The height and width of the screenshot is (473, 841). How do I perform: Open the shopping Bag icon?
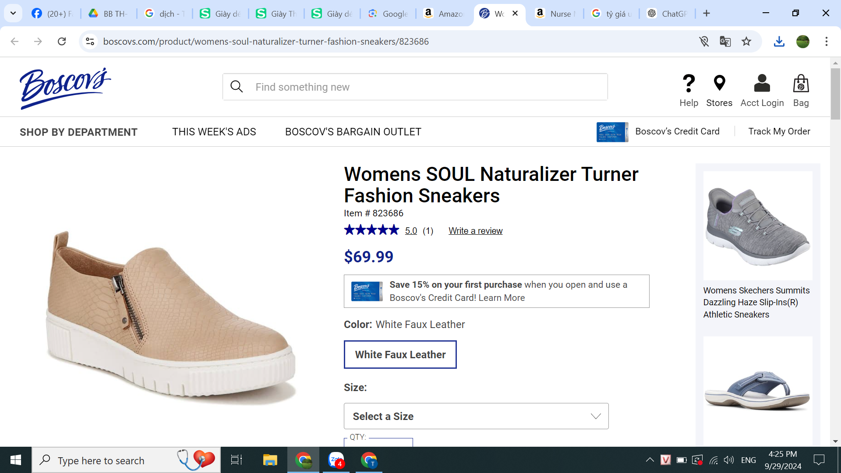801,84
